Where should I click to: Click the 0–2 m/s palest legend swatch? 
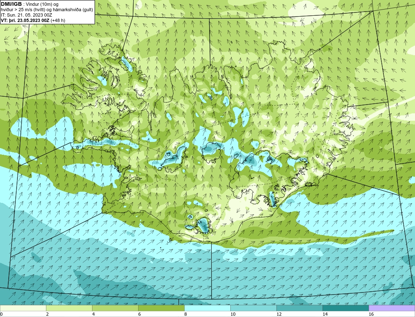coord(23,308)
